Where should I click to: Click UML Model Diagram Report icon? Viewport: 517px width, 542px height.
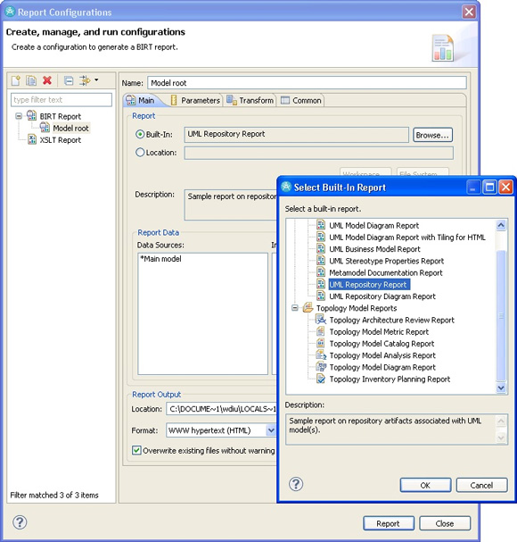click(x=321, y=225)
